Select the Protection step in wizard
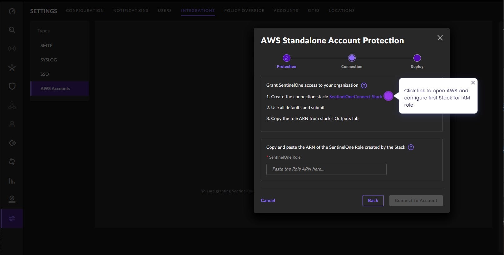 [x=286, y=58]
